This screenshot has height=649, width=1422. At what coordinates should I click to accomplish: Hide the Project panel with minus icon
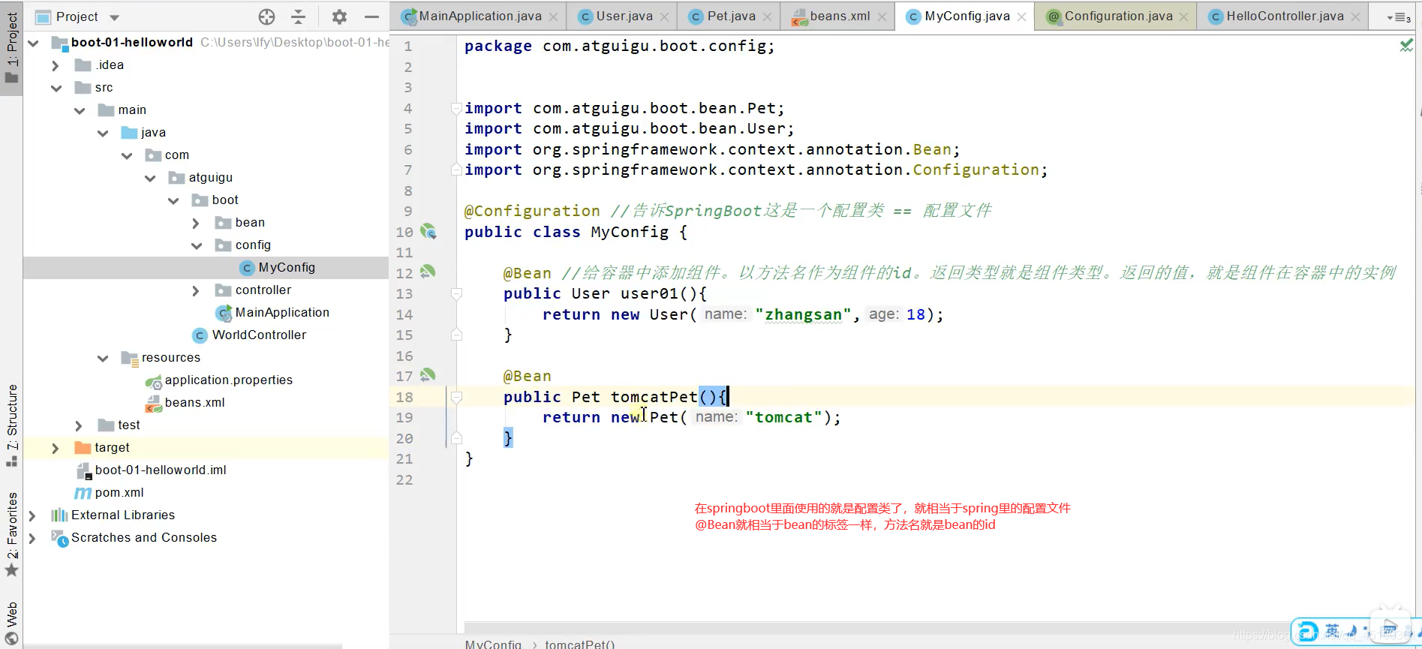(x=371, y=17)
